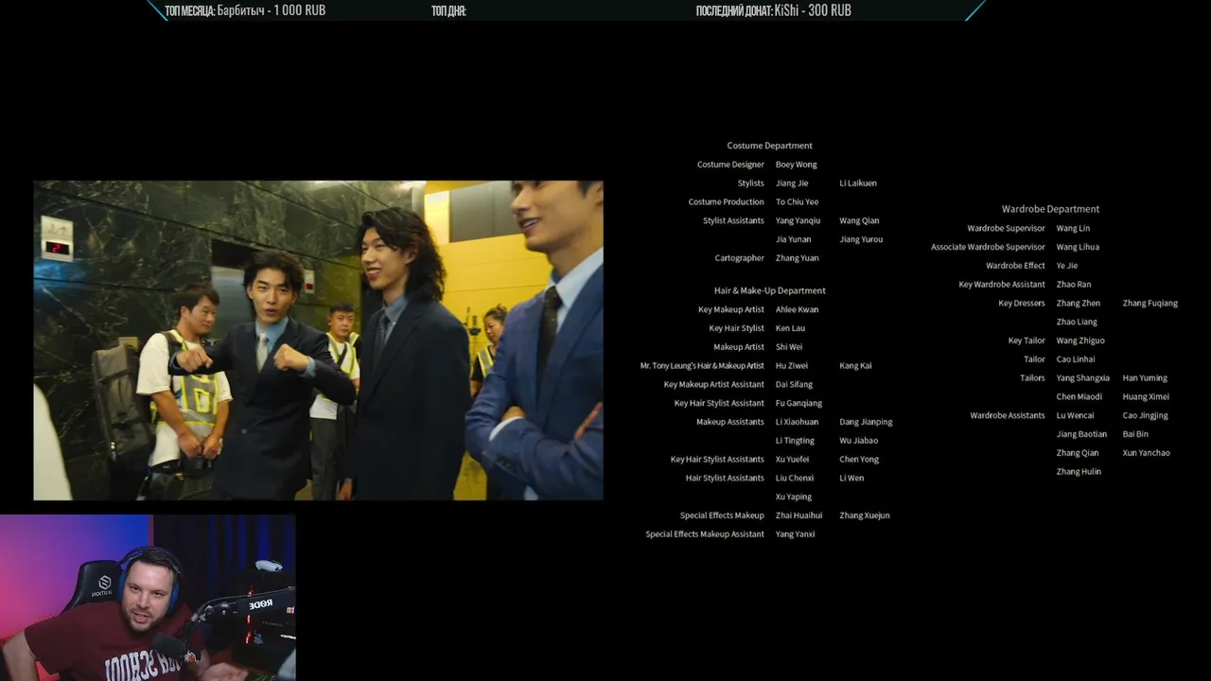Click the name 'Huang Ximei'
The image size is (1211, 681).
pyautogui.click(x=1146, y=397)
